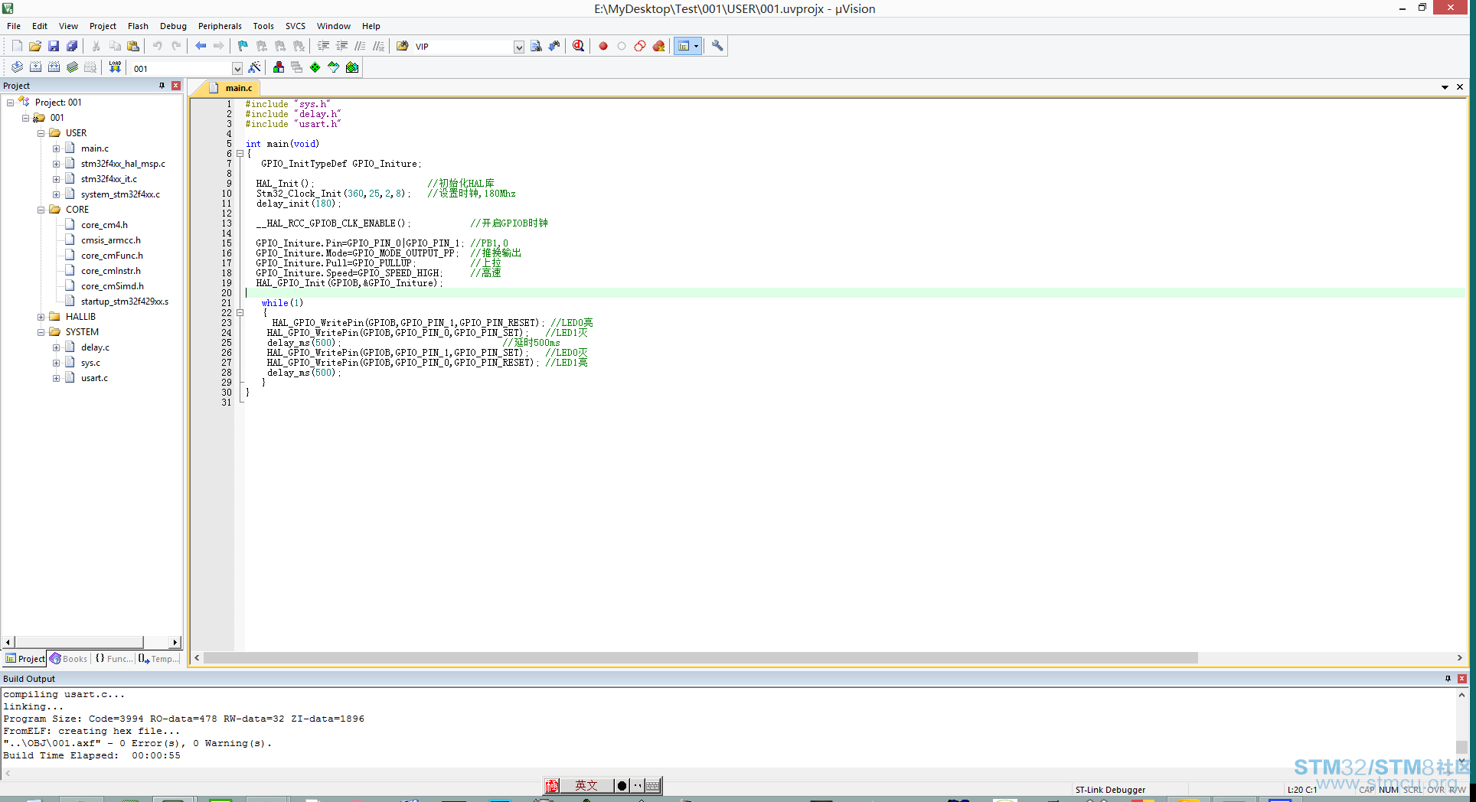Screen dimensions: 1476x802
Task: Comment the selection with the comment icon
Action: tap(360, 46)
